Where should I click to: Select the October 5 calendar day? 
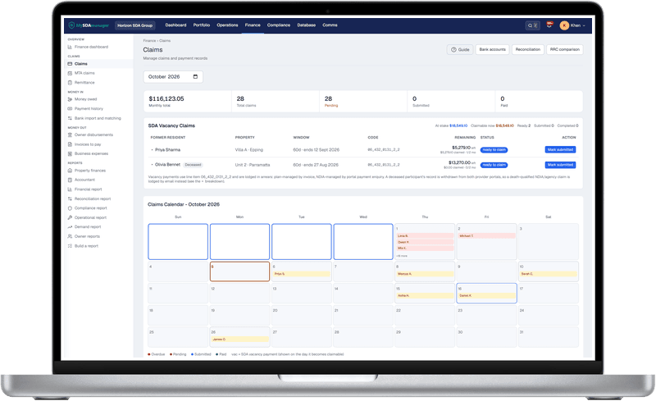tap(239, 271)
